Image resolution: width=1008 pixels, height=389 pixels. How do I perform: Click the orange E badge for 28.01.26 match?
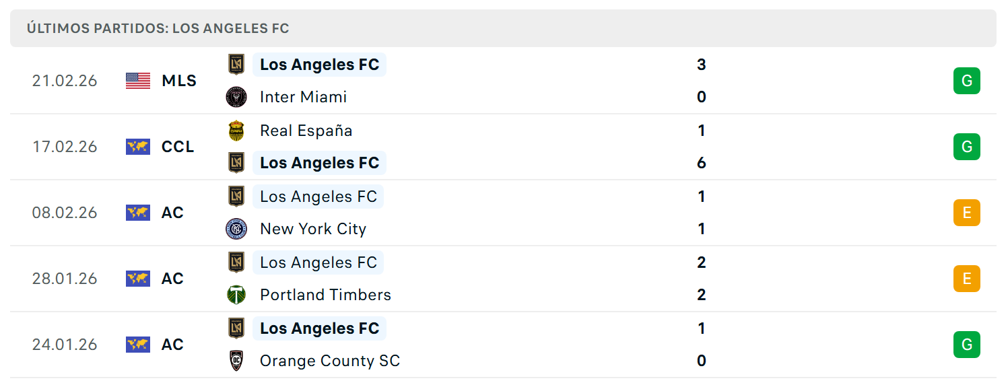(x=967, y=279)
